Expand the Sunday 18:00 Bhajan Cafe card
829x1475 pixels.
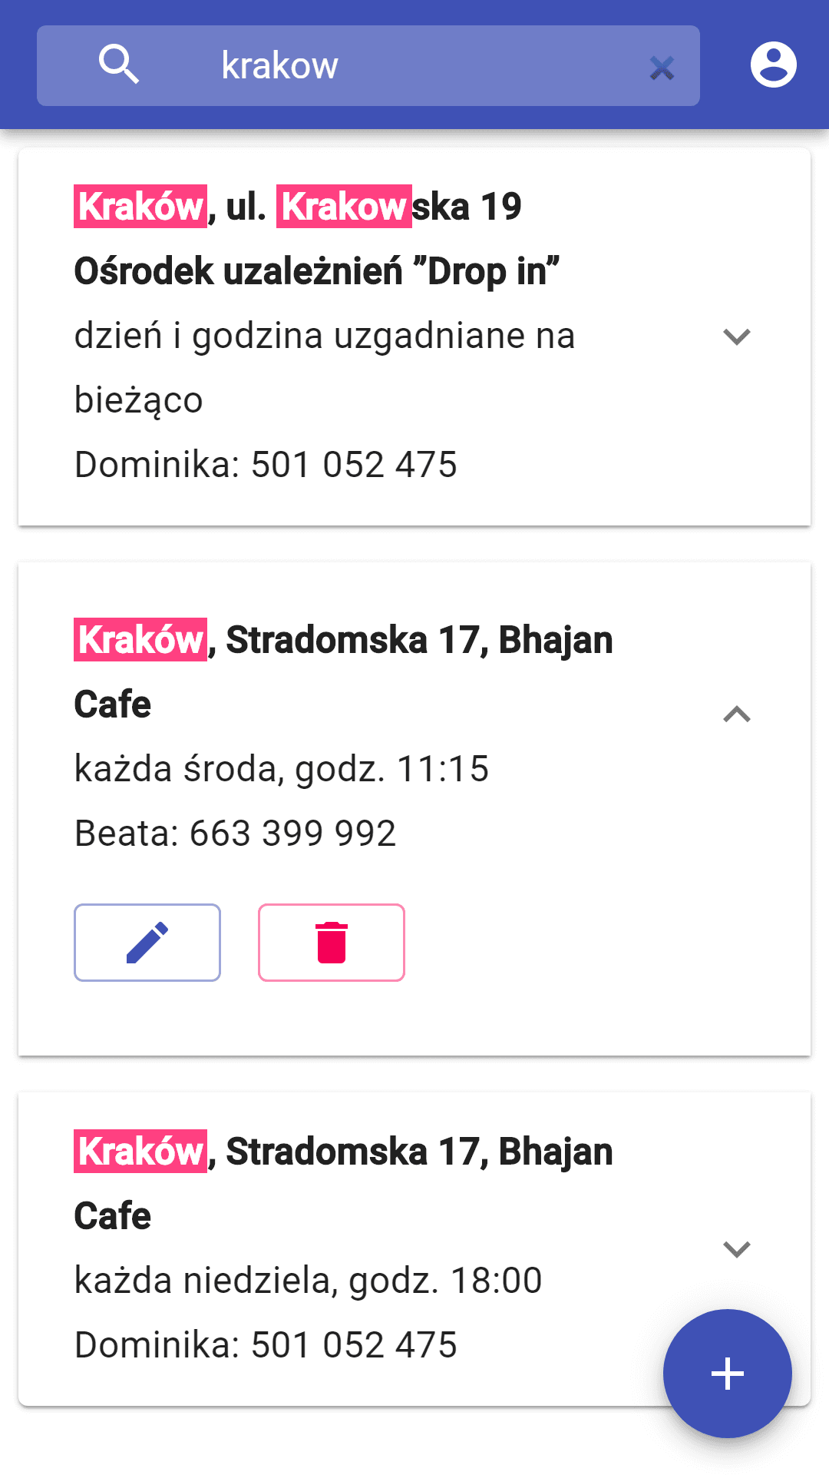click(736, 1249)
